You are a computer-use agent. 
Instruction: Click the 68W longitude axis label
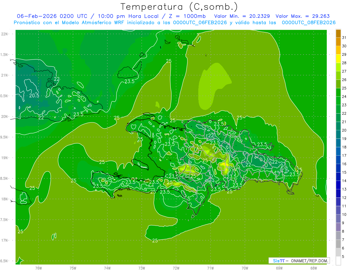[313, 268]
